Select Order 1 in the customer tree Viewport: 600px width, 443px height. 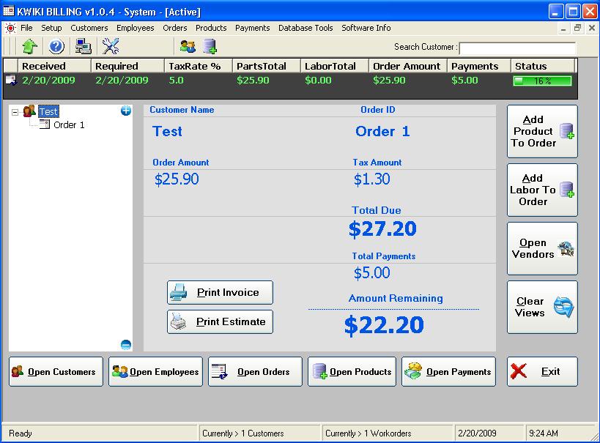69,125
